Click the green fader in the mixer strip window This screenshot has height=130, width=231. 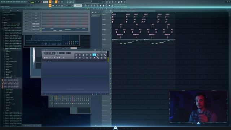[x=52, y=104]
